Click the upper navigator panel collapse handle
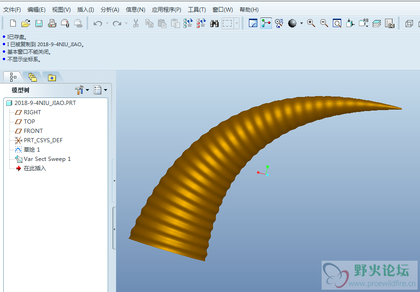The width and height of the screenshot is (420, 292). (114, 181)
